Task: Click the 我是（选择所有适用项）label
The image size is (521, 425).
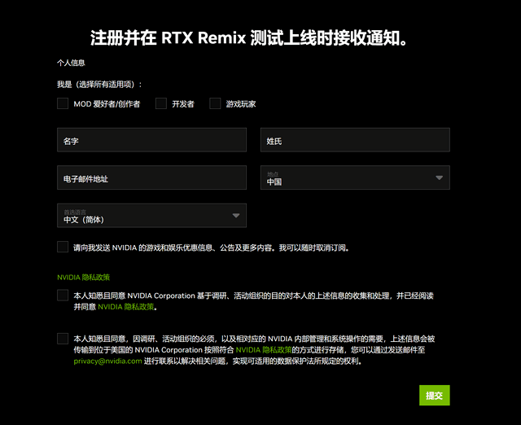Action: click(x=99, y=85)
